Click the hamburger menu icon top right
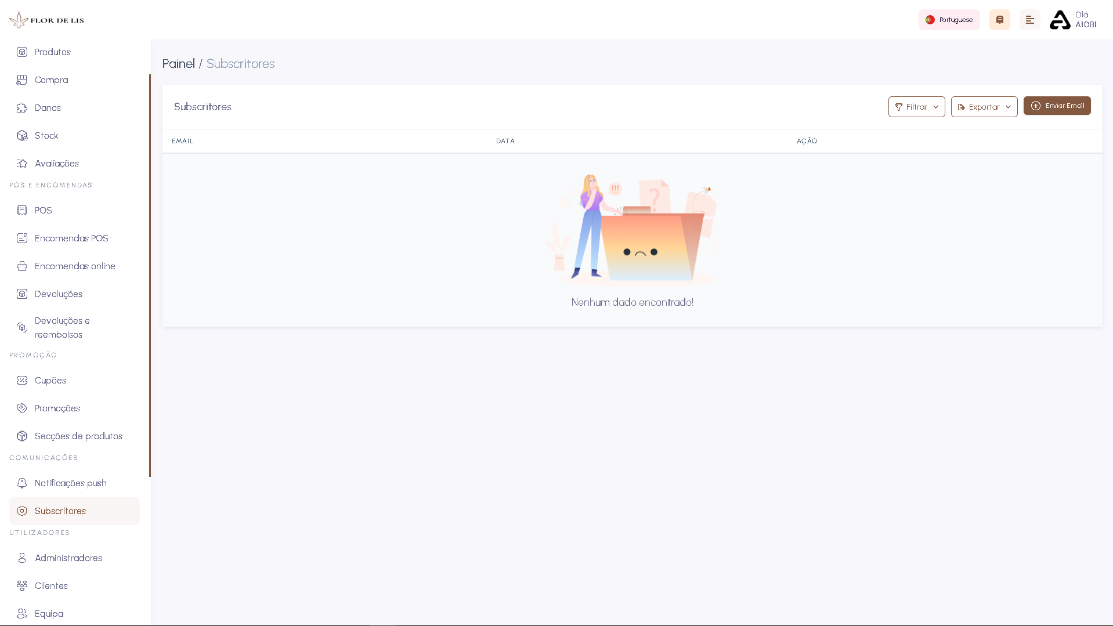This screenshot has width=1113, height=626. click(x=1030, y=19)
